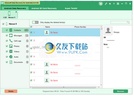Viewport: 134px width, 96px height.
Task: Toggle the select-all checkbox in table header
Action: point(31,27)
